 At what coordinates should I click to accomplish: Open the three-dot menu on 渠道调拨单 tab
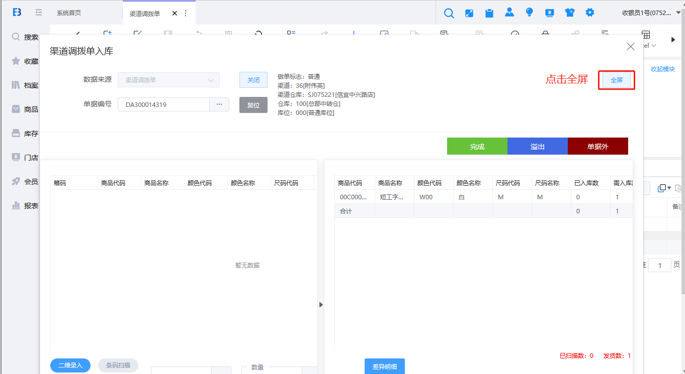186,13
